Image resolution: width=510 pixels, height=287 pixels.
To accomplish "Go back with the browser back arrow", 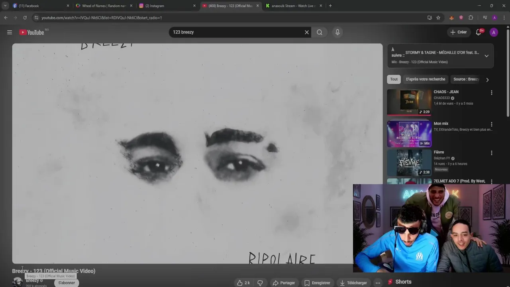I will (x=6, y=18).
